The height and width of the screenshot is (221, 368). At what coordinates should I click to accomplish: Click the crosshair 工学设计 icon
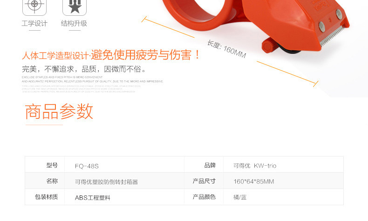click(34, 7)
